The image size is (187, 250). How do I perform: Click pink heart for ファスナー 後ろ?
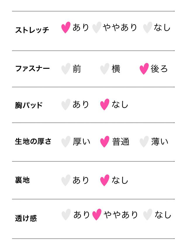pyautogui.click(x=144, y=69)
